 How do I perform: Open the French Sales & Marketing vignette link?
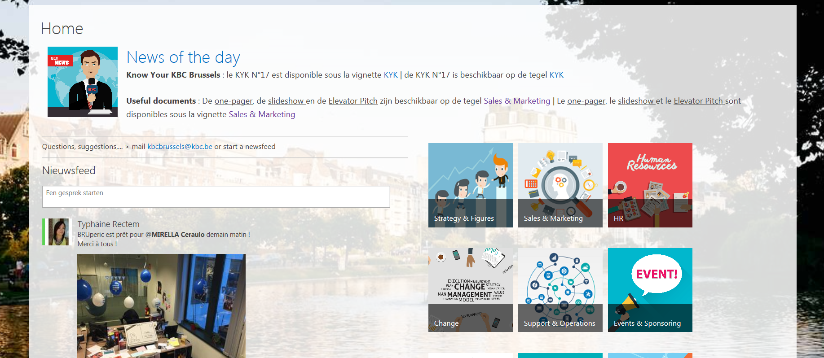click(x=262, y=114)
